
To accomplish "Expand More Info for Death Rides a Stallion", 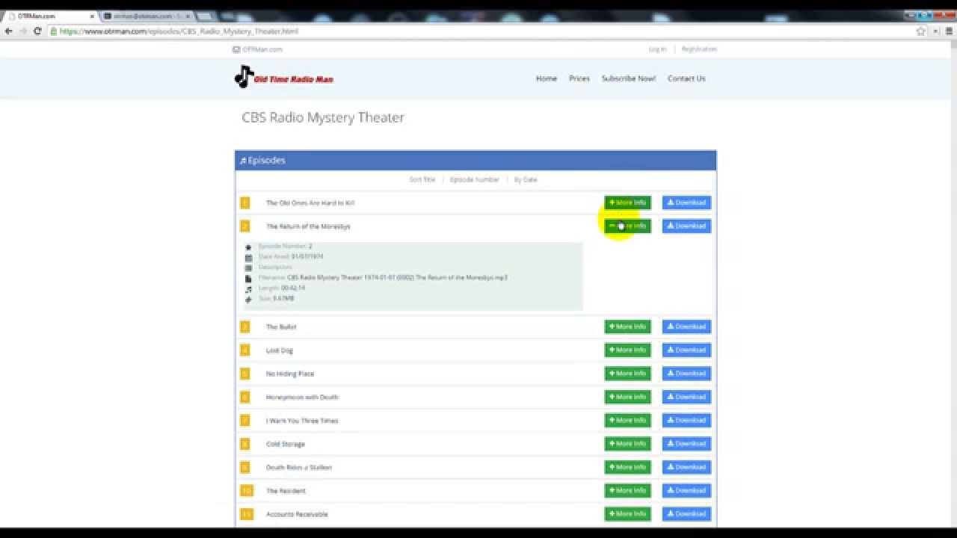I will (627, 467).
